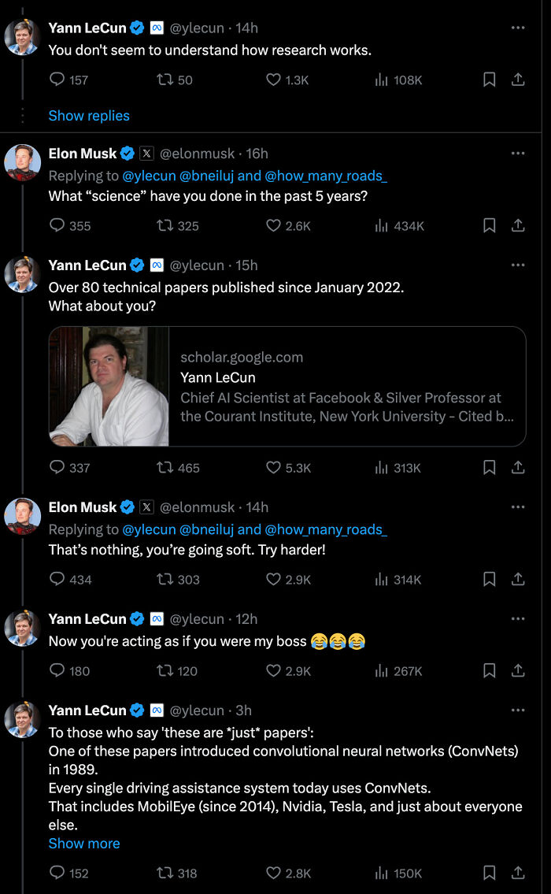Share the 'acting as if my boss' tweet
Viewport: 551px width, 894px height.
tap(518, 671)
